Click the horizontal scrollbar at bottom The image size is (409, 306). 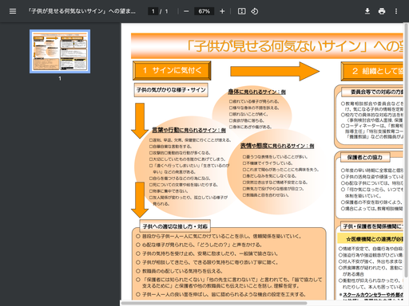(x=214, y=303)
